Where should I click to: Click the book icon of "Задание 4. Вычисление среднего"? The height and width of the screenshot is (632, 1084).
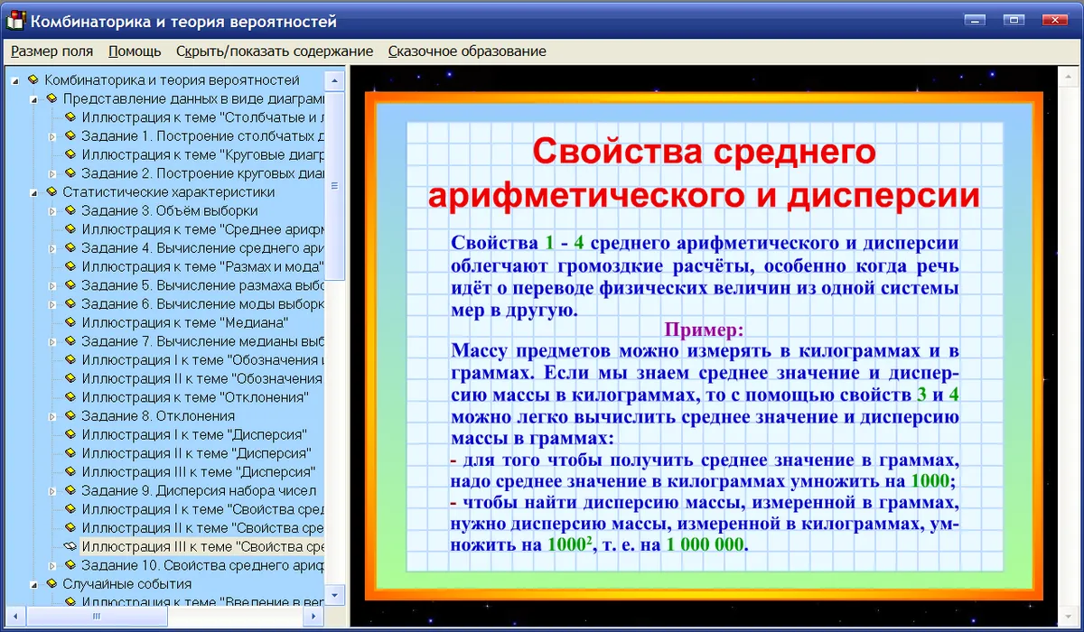tap(70, 247)
